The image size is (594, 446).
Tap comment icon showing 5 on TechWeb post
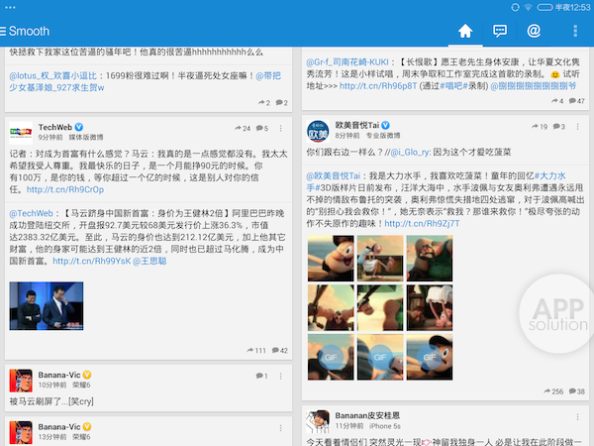coord(263,129)
